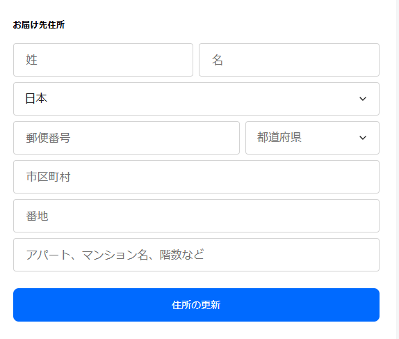Click the 郵便番号 placeholder text
Viewport: 399px width, 339px height.
[x=48, y=138]
